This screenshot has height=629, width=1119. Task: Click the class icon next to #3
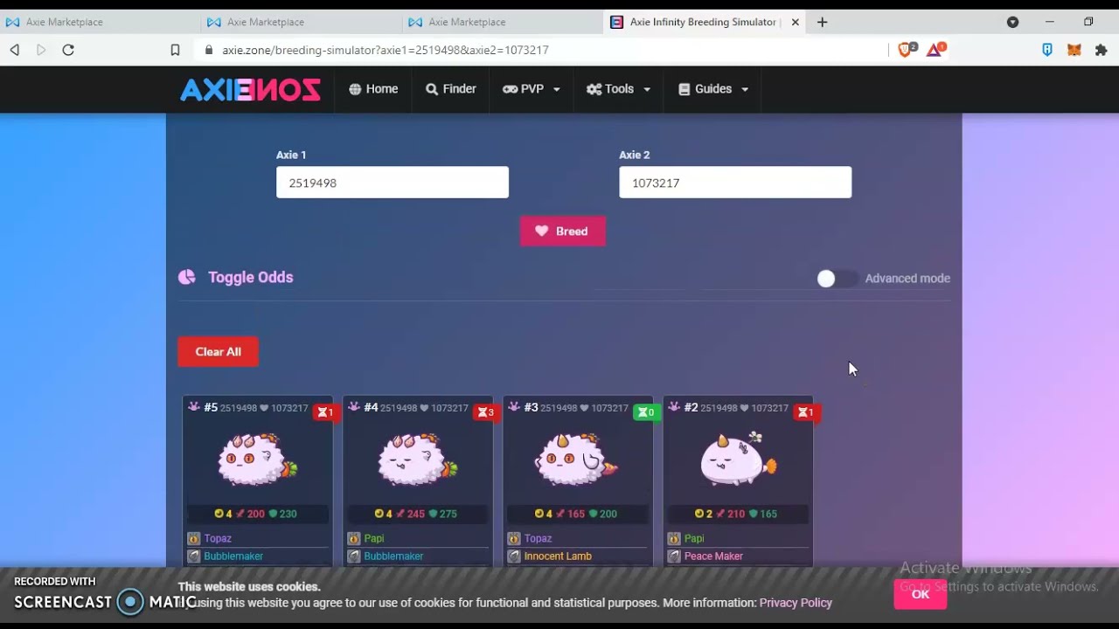(x=514, y=407)
